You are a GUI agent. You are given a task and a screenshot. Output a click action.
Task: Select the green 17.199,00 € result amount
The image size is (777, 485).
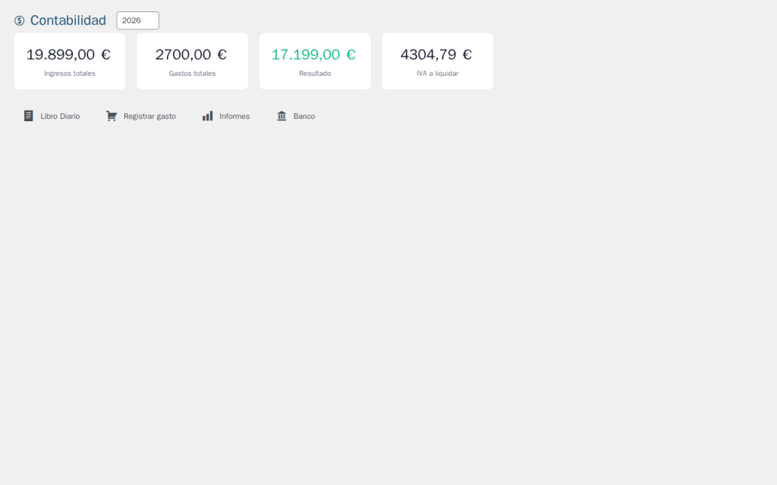306,55
